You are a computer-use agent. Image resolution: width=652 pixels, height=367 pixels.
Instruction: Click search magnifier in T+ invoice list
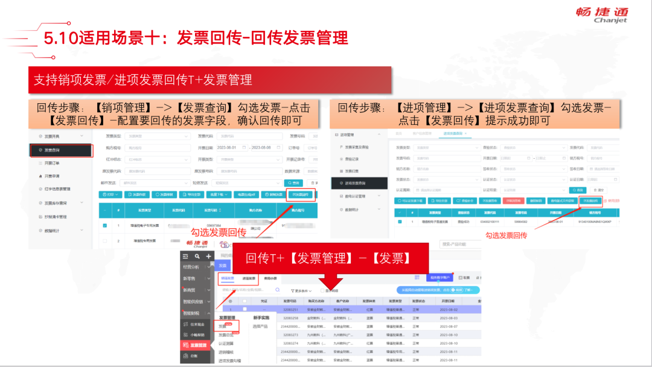278,290
